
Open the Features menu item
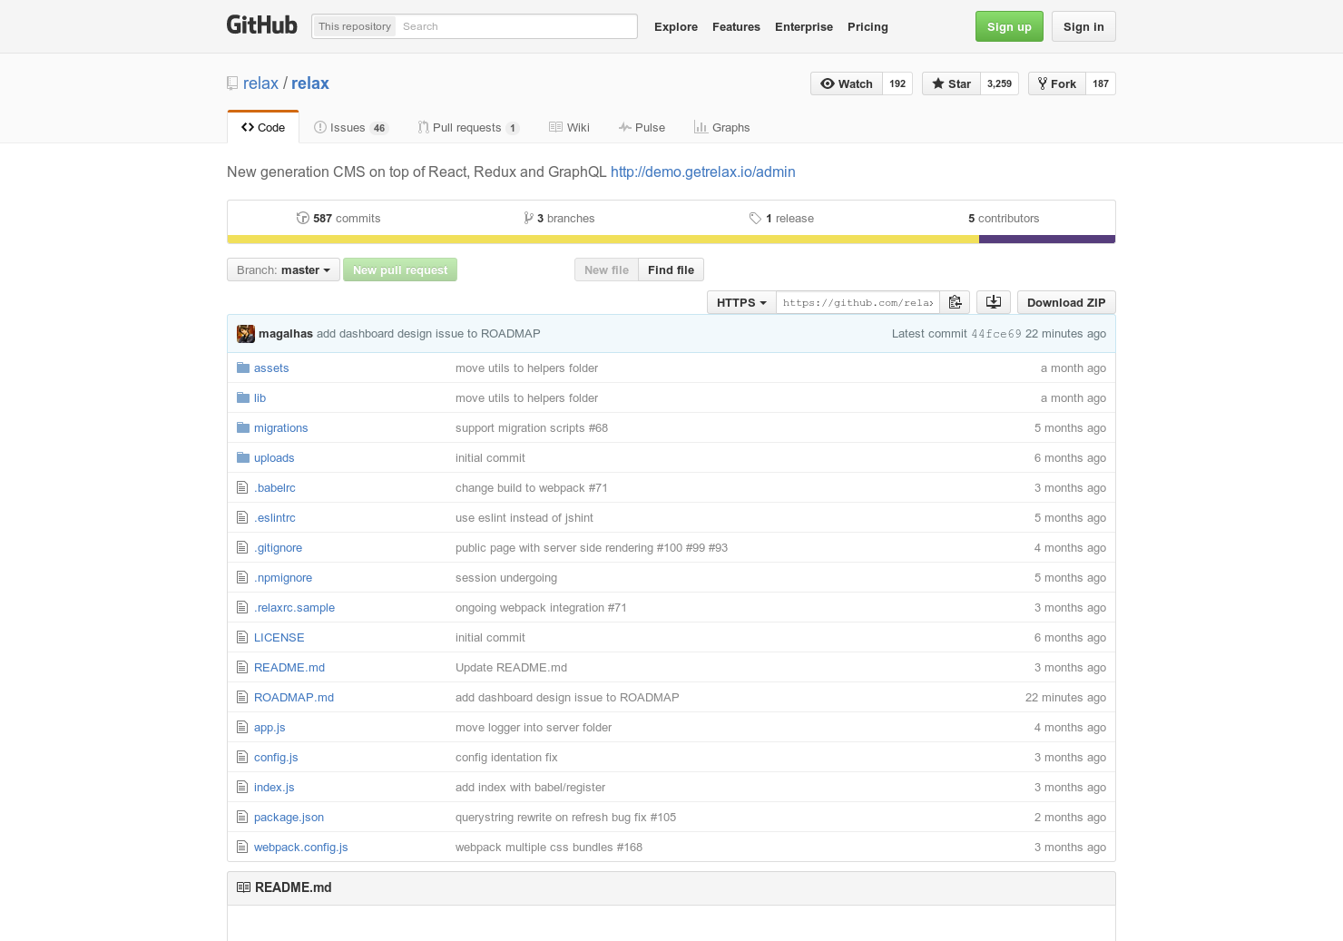coord(736,27)
